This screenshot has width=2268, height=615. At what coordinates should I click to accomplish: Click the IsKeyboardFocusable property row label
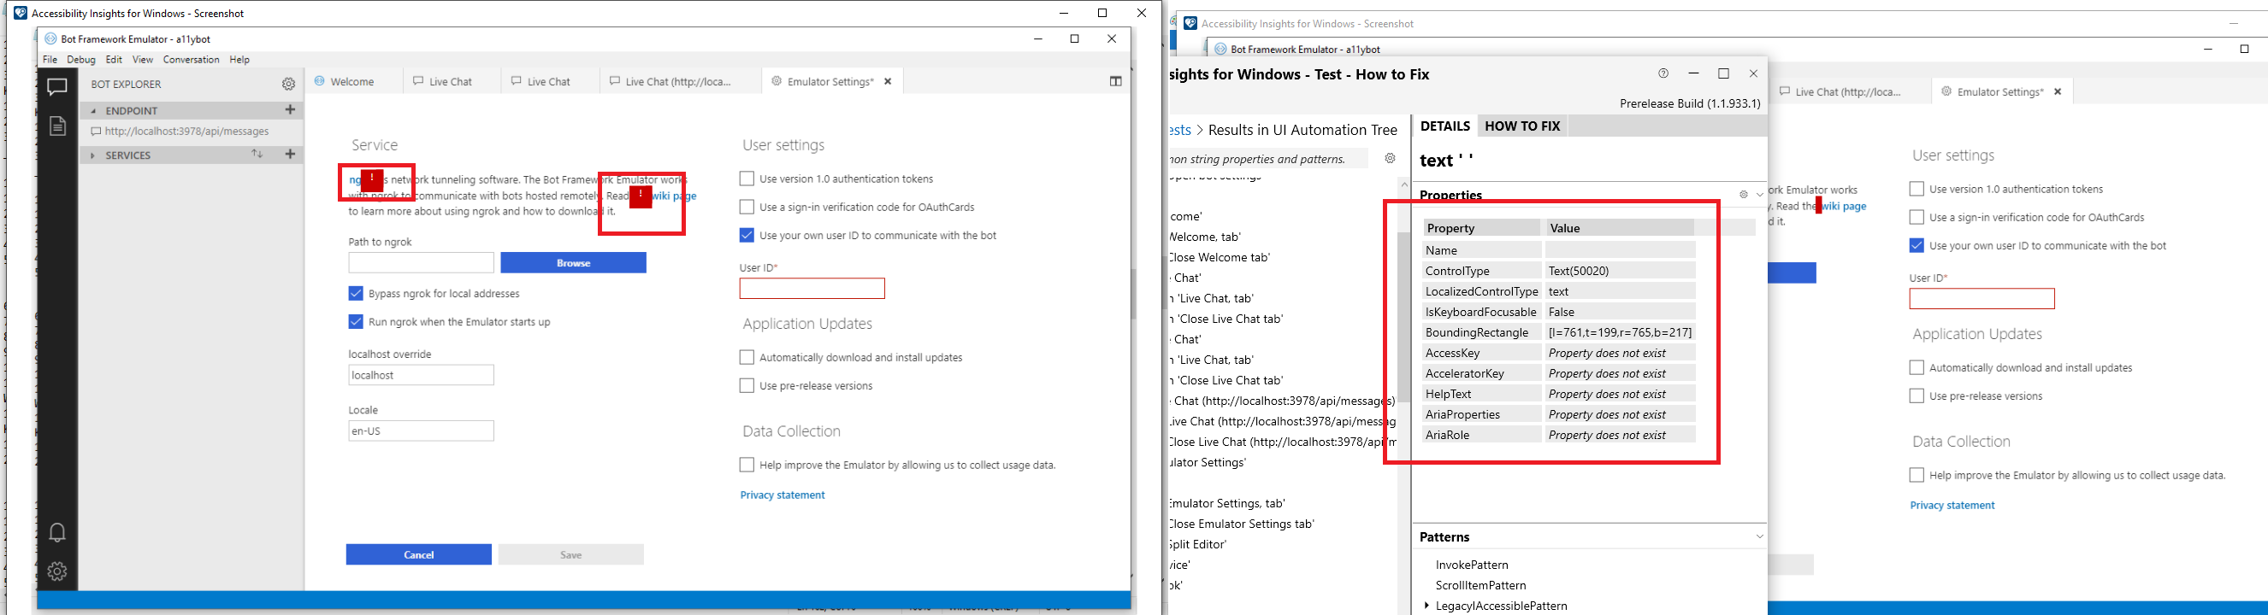1481,313
